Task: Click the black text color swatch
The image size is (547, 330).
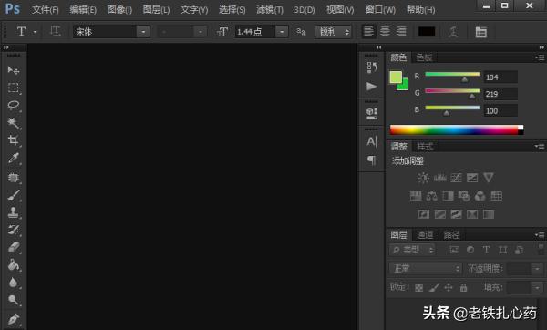Action: click(x=427, y=32)
